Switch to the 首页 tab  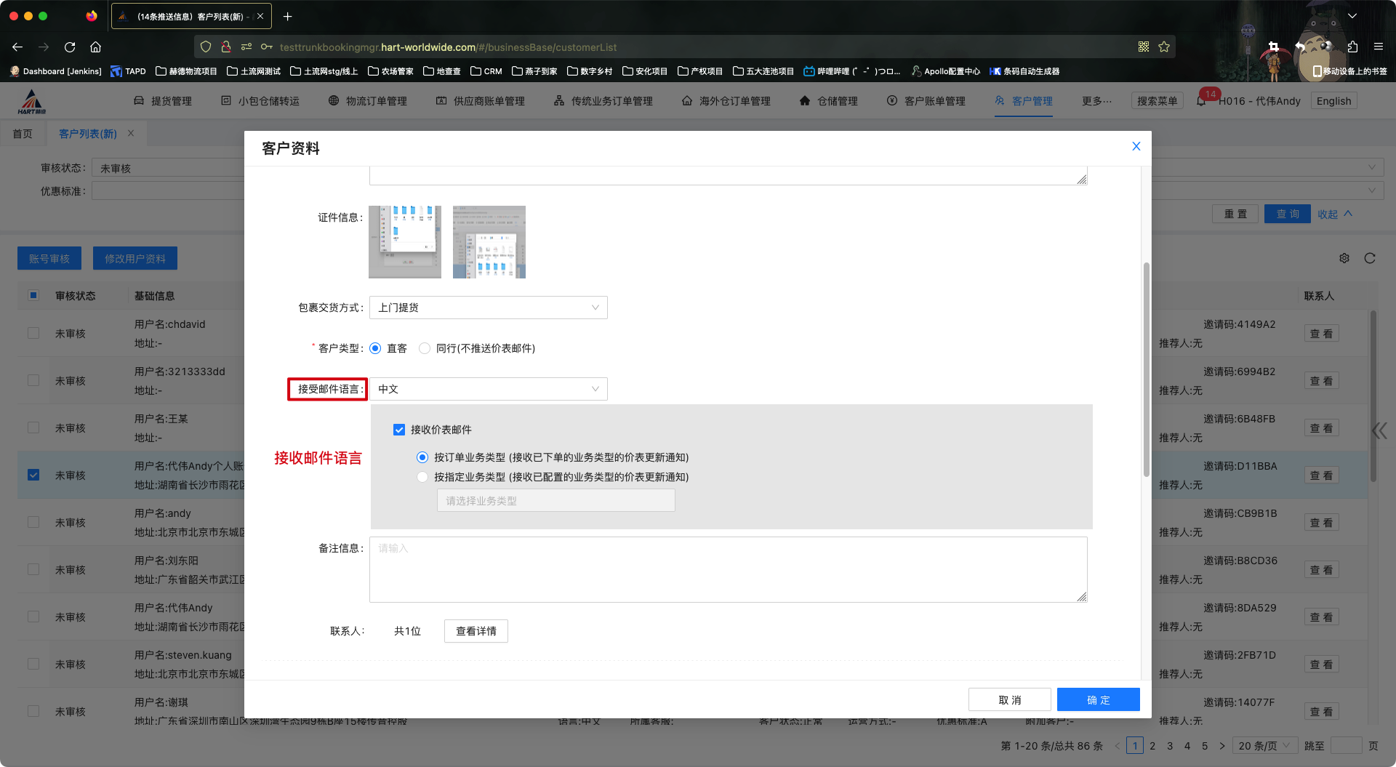23,134
